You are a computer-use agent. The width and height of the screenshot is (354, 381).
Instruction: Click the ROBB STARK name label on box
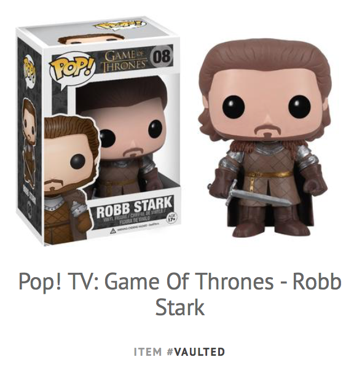click(133, 207)
